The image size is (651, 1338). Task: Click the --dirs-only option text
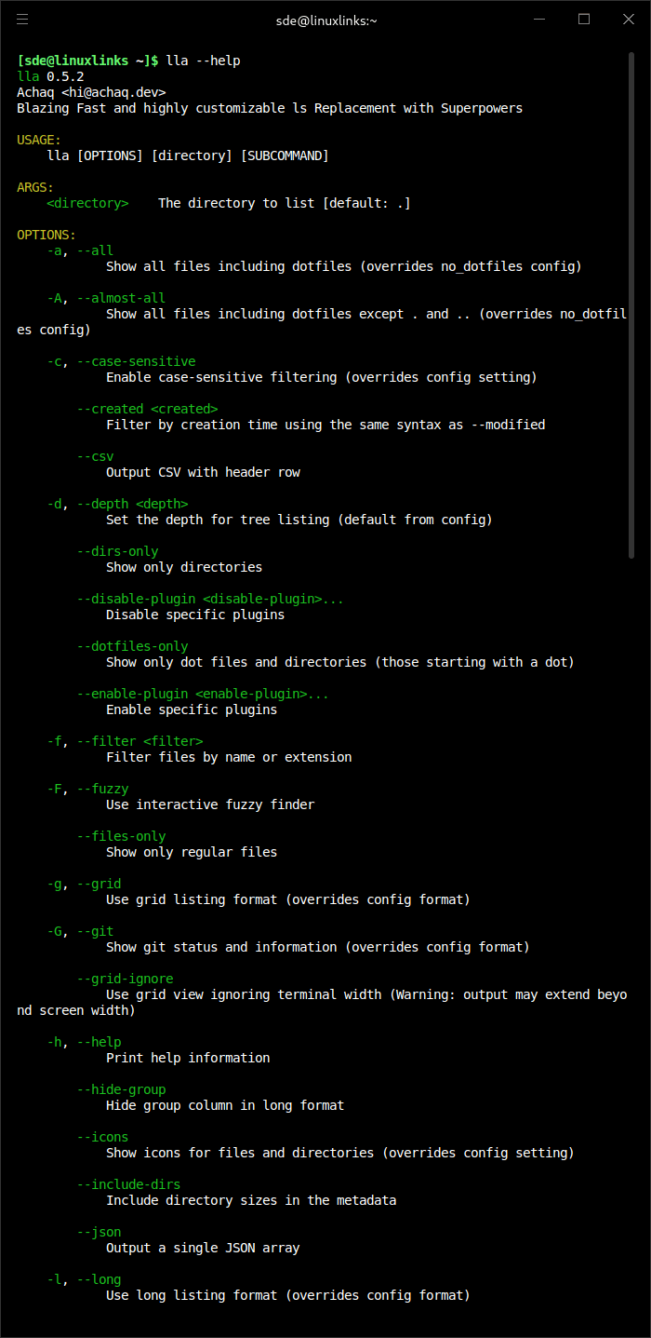(117, 550)
